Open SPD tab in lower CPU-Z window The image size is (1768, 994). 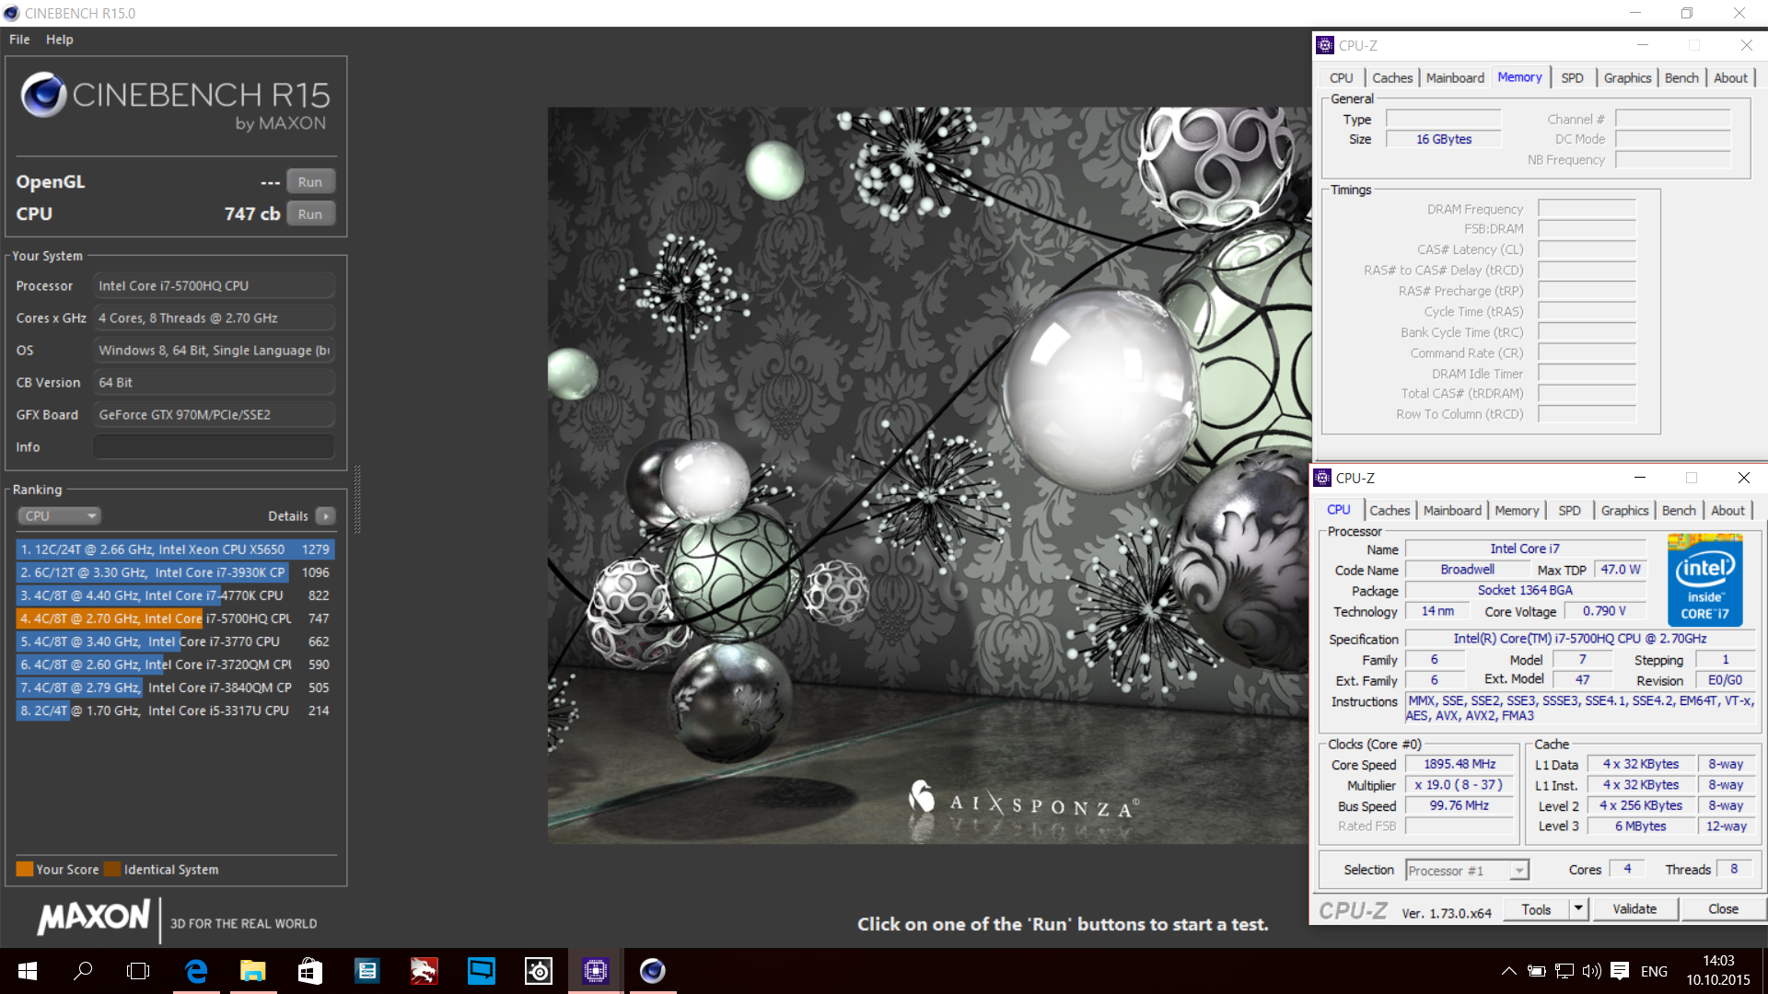pos(1570,511)
